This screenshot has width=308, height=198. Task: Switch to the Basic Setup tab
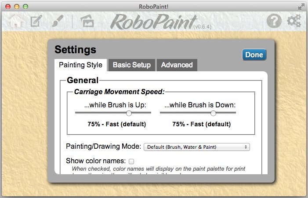click(x=132, y=65)
